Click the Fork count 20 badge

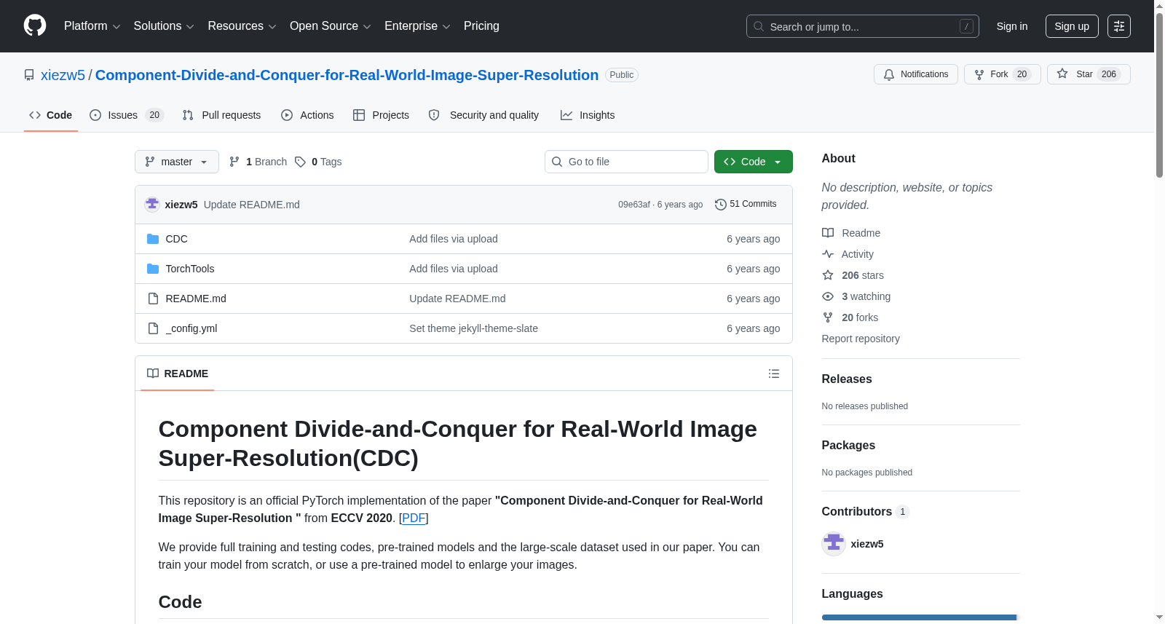[x=1022, y=74]
